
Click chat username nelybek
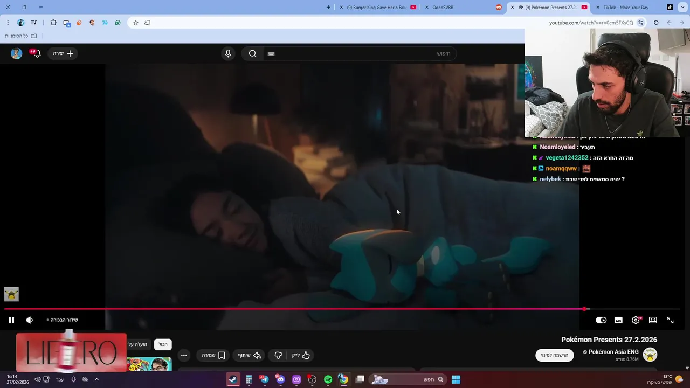coord(550,179)
